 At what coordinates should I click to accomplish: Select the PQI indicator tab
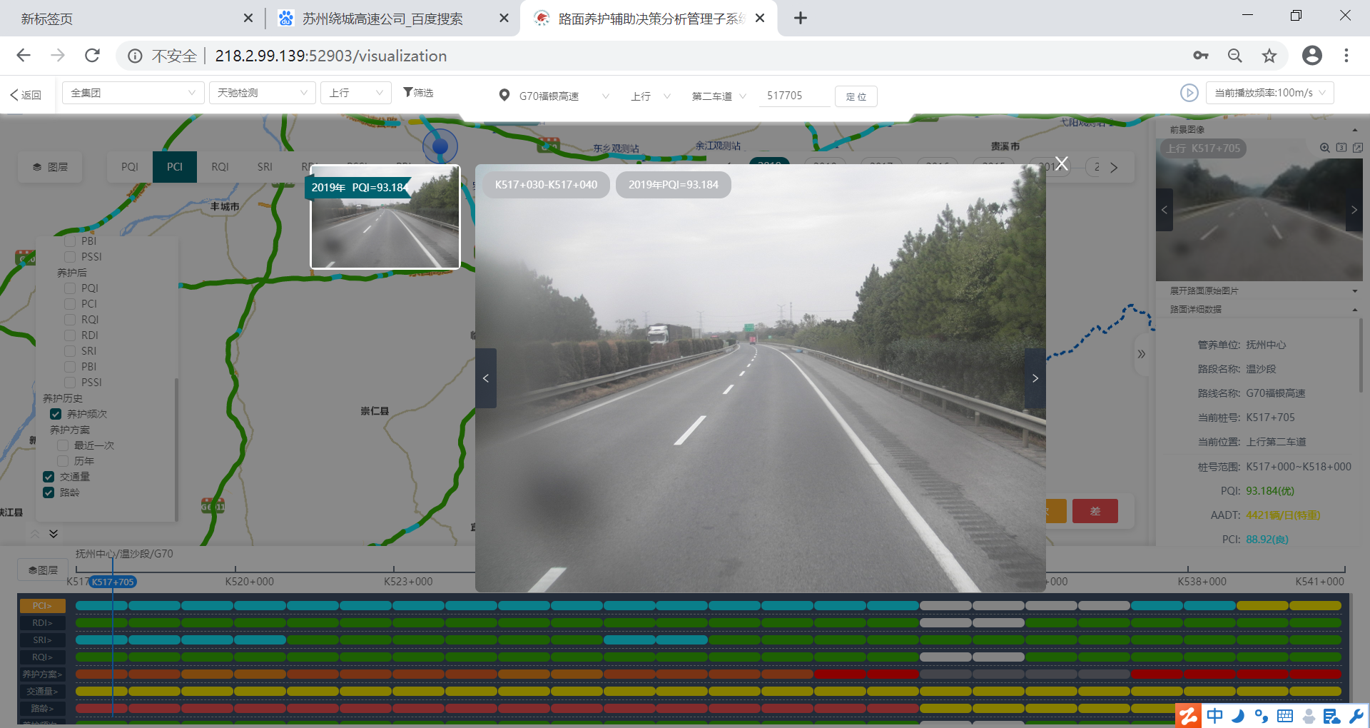tap(130, 167)
